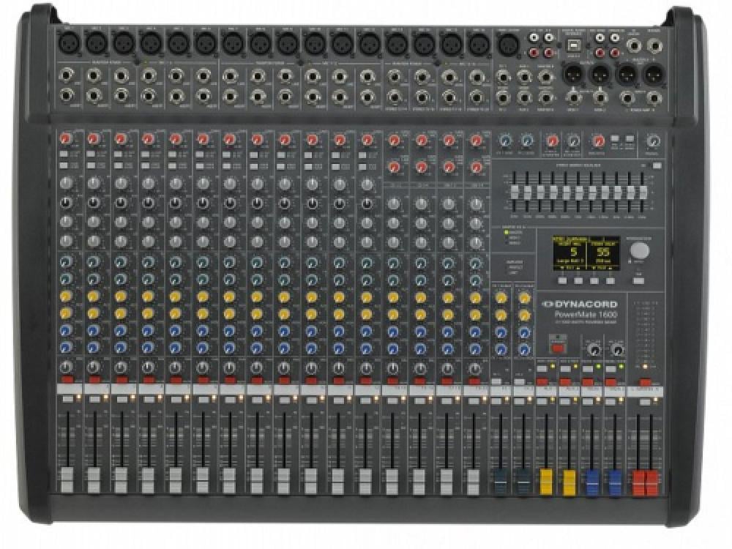
Task: Click the first yellow AUX knob on channel 1
Action: pyautogui.click(x=67, y=296)
